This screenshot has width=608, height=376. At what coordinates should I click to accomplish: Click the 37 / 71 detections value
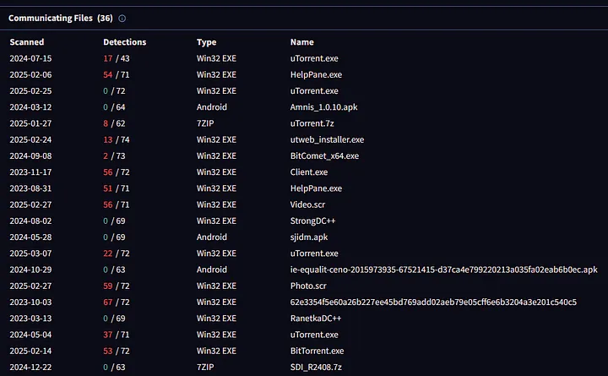pos(117,335)
